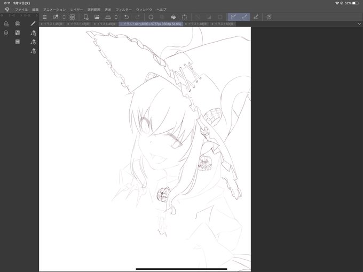Click the up-down arrows after the pen-on-square icon
Image resolution: width=363 pixels, height=272 pixels.
coord(64,17)
